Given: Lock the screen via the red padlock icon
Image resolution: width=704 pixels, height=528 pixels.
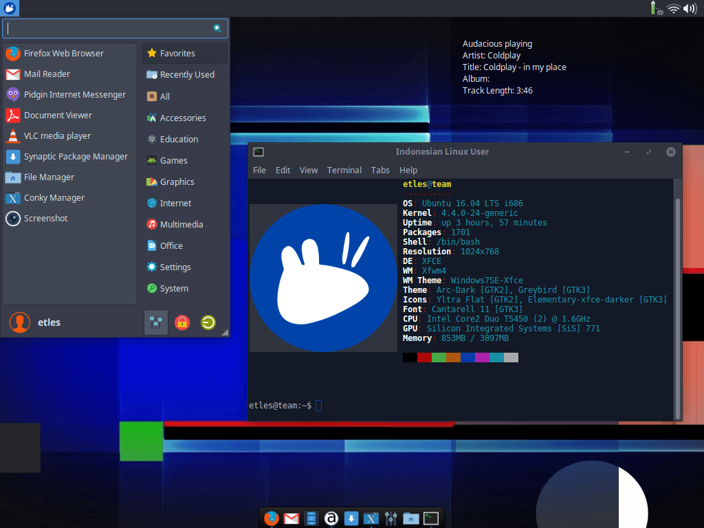Looking at the screenshot, I should coord(181,322).
